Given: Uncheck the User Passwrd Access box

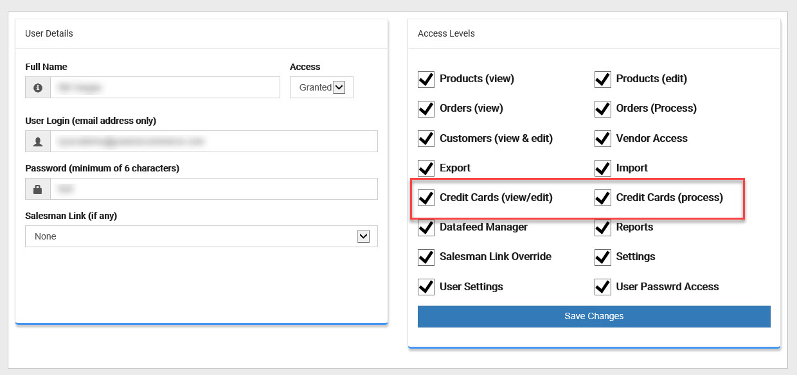Looking at the screenshot, I should 602,287.
